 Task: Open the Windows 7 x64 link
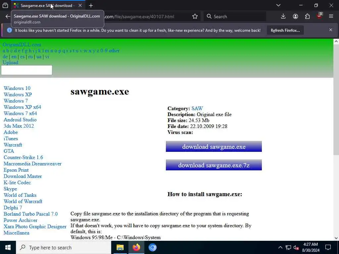pyautogui.click(x=20, y=113)
